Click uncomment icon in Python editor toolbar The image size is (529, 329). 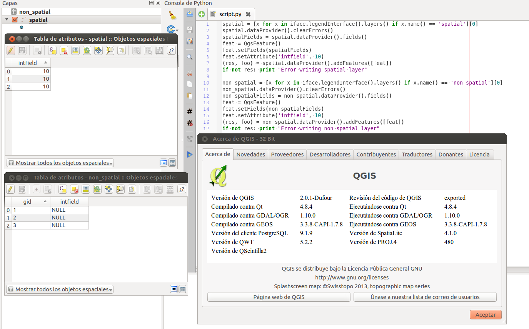pyautogui.click(x=190, y=123)
